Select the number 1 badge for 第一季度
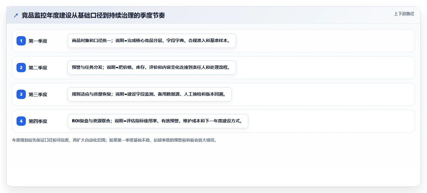 [21, 41]
